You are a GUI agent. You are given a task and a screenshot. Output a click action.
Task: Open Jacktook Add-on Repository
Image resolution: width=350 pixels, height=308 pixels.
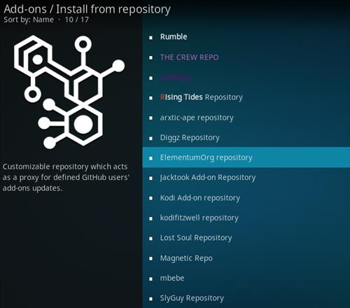246,178
